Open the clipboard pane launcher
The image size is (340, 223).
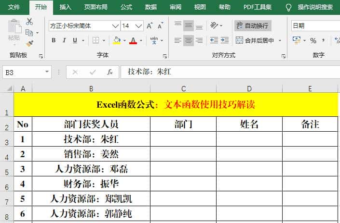[x=41, y=56]
